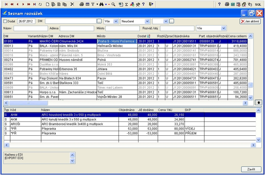The height and width of the screenshot is (175, 265).
Task: Click the Jen aktivní button
Action: [250, 21]
